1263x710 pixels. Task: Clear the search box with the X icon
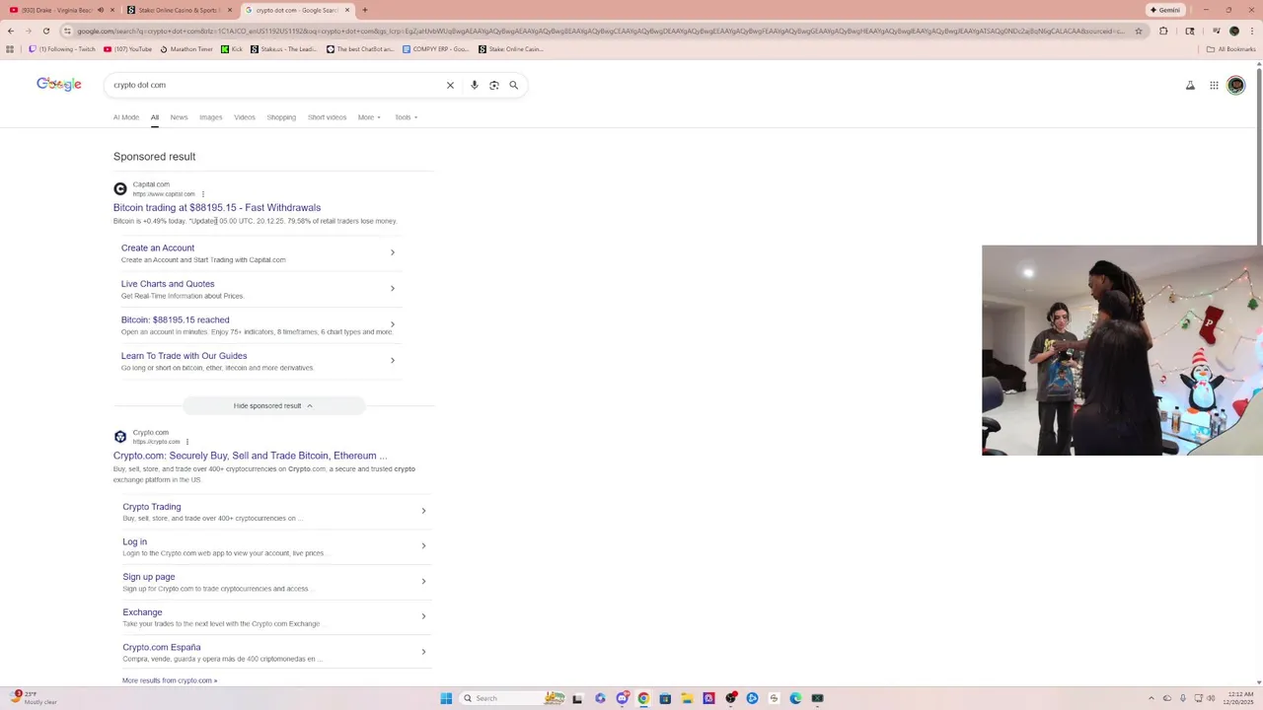(450, 86)
